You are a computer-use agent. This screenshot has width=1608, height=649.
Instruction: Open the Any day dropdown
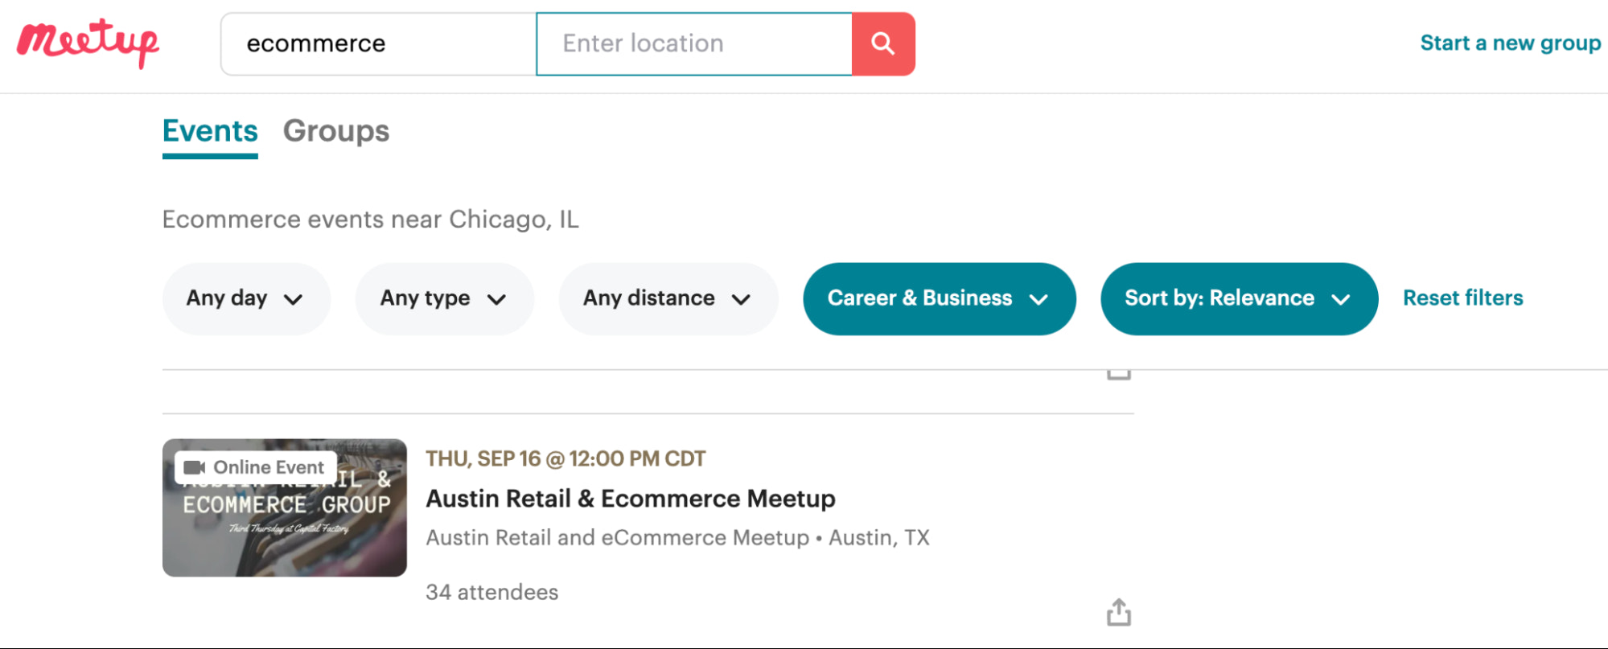245,298
